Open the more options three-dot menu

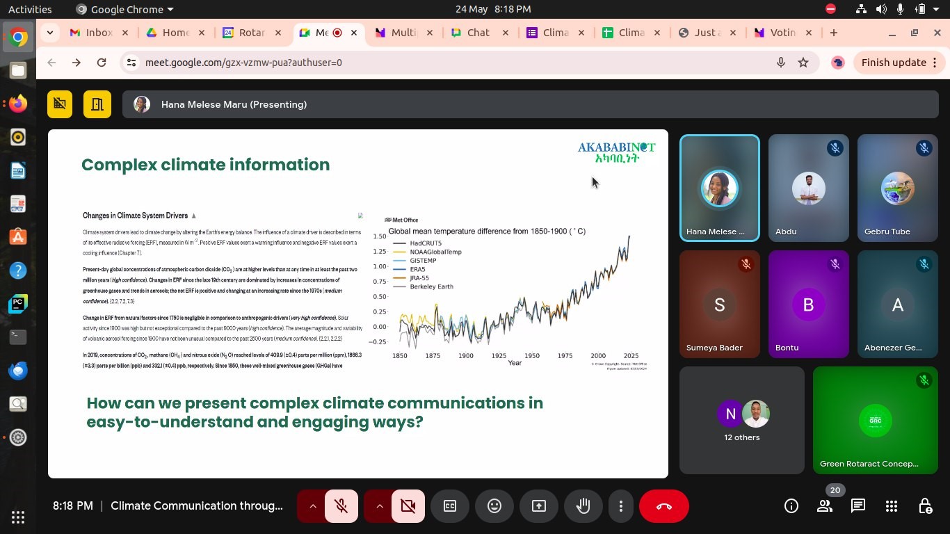[621, 506]
